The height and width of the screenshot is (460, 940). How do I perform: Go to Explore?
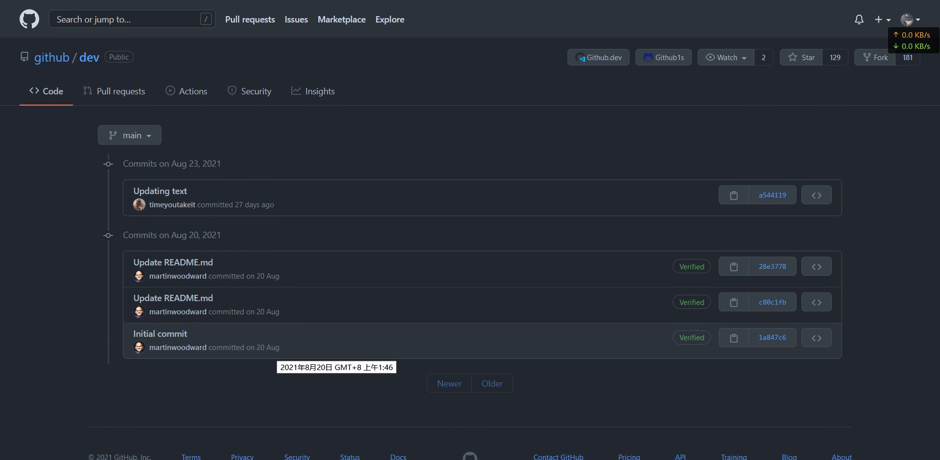(x=390, y=20)
